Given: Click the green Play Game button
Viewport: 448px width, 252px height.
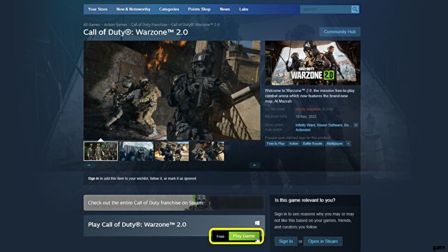Looking at the screenshot, I should [x=244, y=236].
